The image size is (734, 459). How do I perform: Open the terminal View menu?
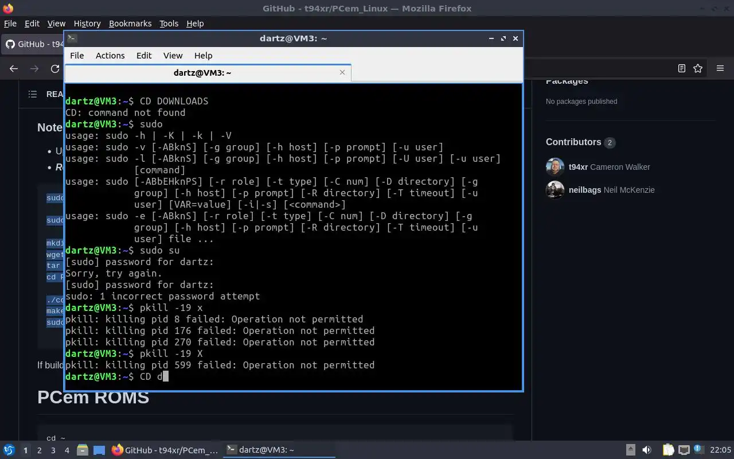point(173,56)
